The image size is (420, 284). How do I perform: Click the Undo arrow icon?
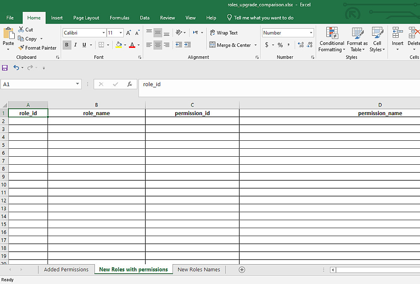tap(16, 68)
